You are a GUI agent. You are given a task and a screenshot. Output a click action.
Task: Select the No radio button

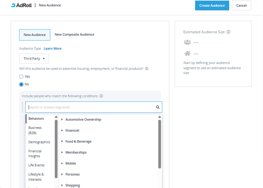(21, 84)
